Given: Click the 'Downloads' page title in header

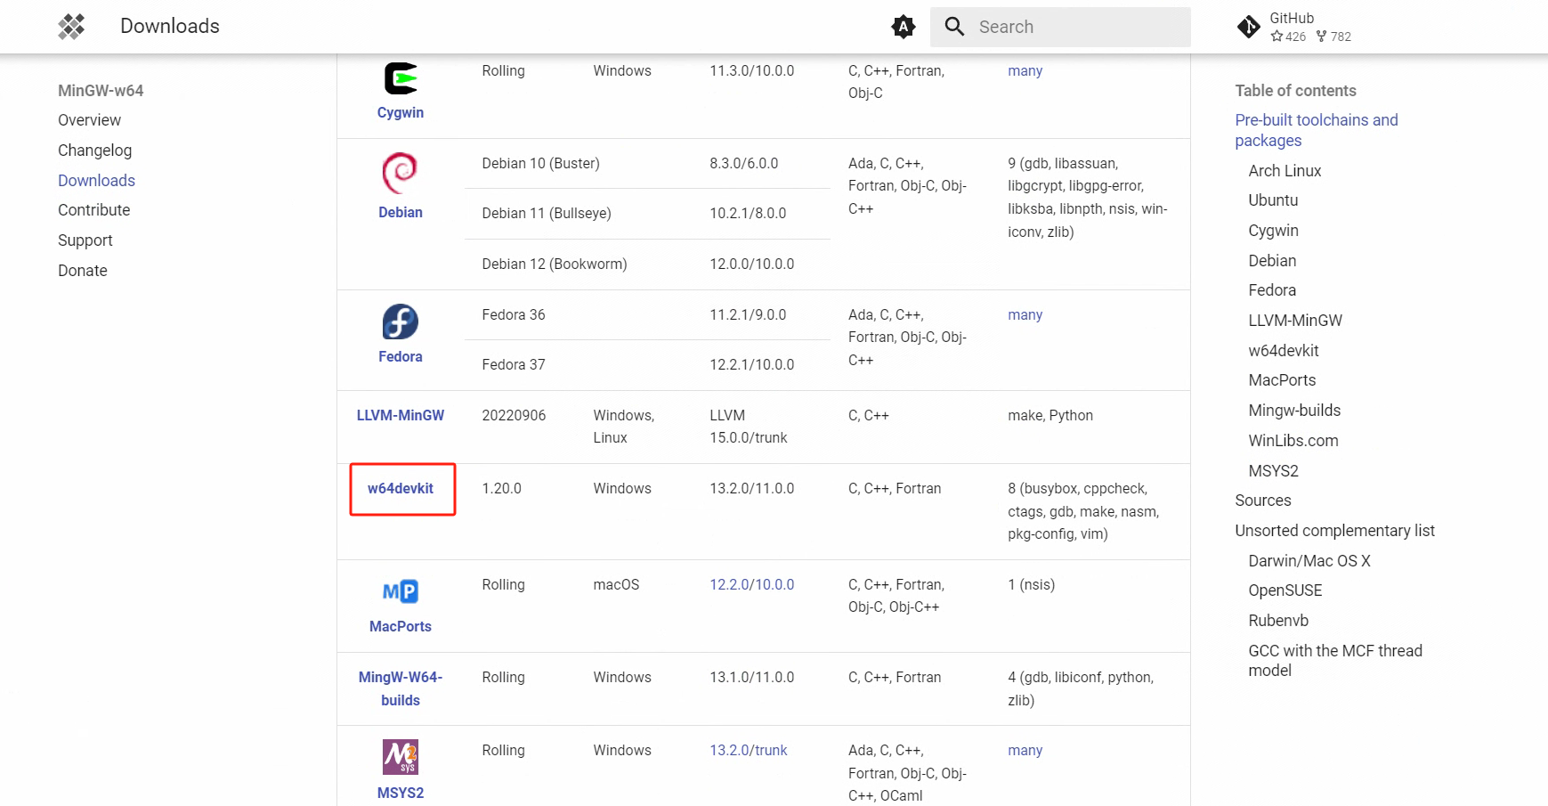Looking at the screenshot, I should coord(170,27).
